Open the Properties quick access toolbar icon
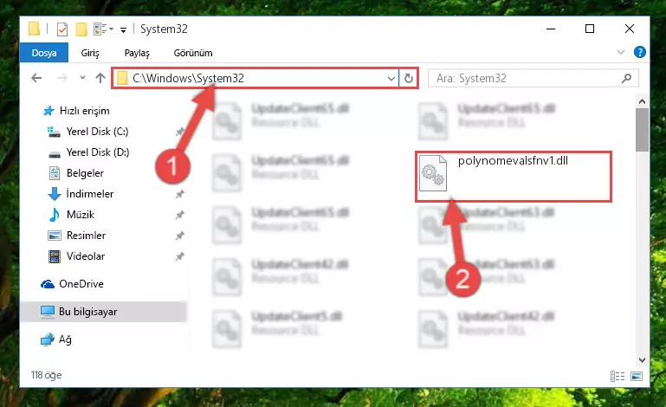Image resolution: width=666 pixels, height=407 pixels. click(x=62, y=29)
